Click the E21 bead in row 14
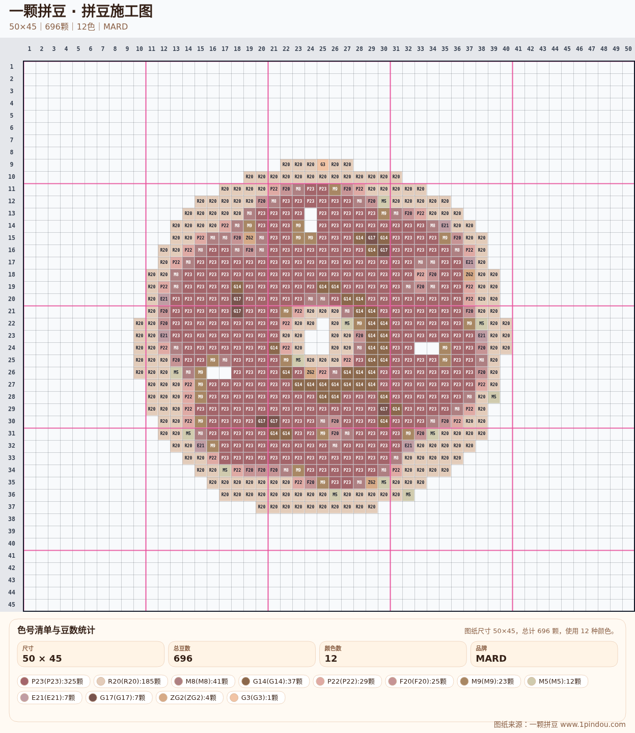Viewport: 635px width, 733px height. [x=445, y=226]
